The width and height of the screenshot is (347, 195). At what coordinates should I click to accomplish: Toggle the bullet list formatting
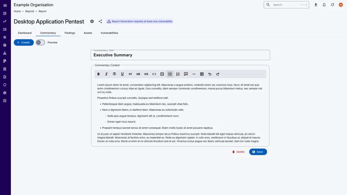pyautogui.click(x=170, y=74)
